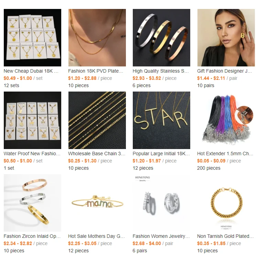Open the Dubai 18K jewelry sets thumbnail
Viewport: 258px width, 264px height.
point(32,38)
